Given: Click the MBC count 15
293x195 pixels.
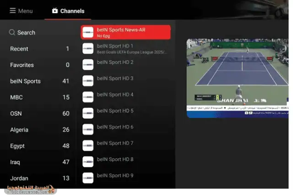Looking at the screenshot, I should 66,97.
